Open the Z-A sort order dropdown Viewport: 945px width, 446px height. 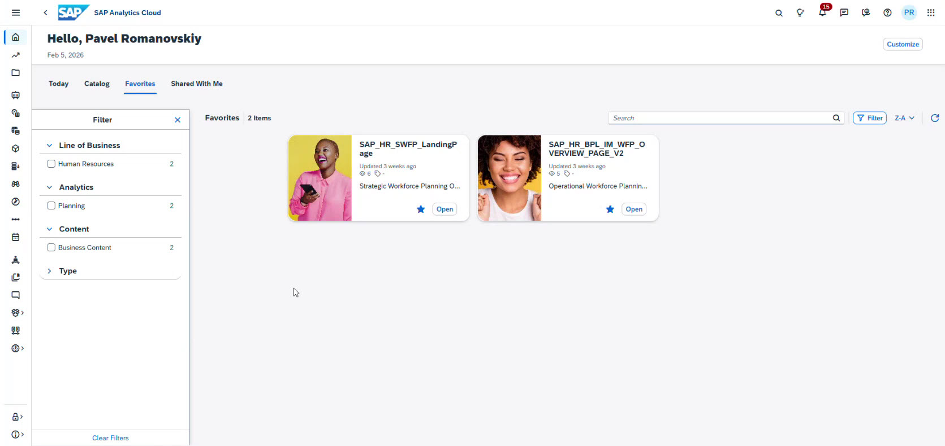click(x=904, y=118)
